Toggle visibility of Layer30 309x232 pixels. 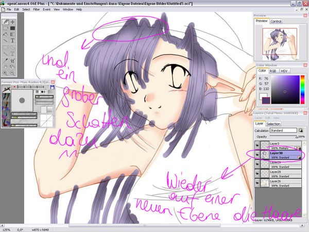coord(258,154)
